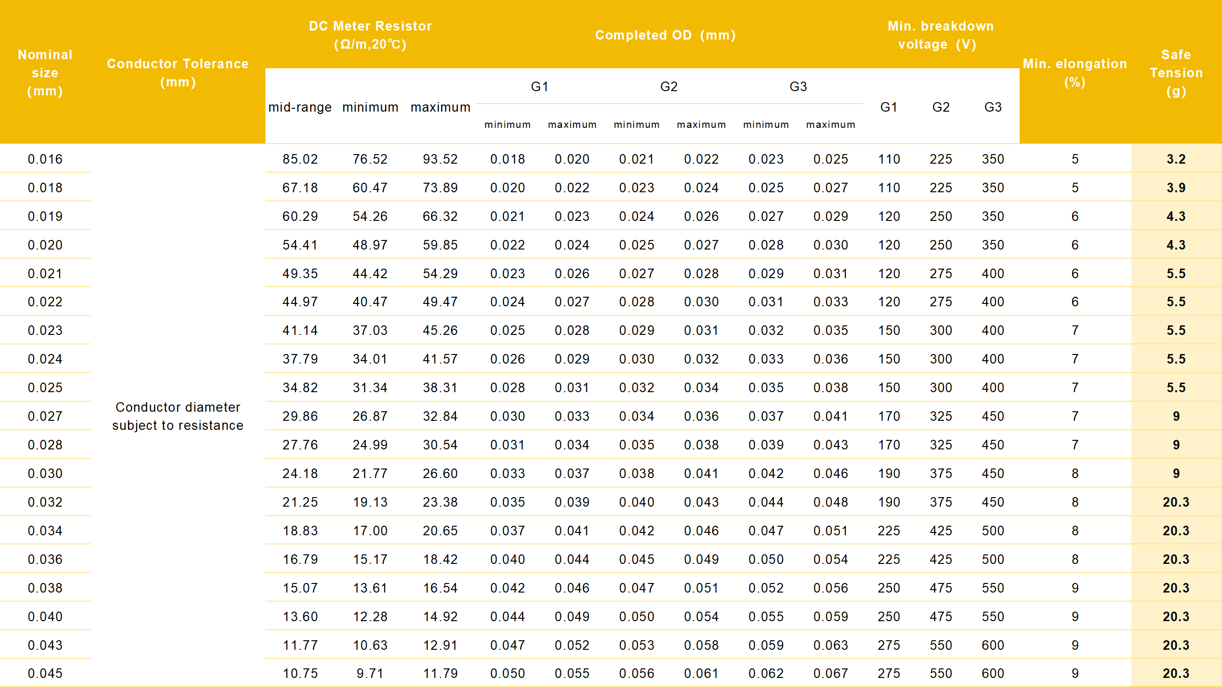Click maximum resistance value 18.42

[440, 559]
